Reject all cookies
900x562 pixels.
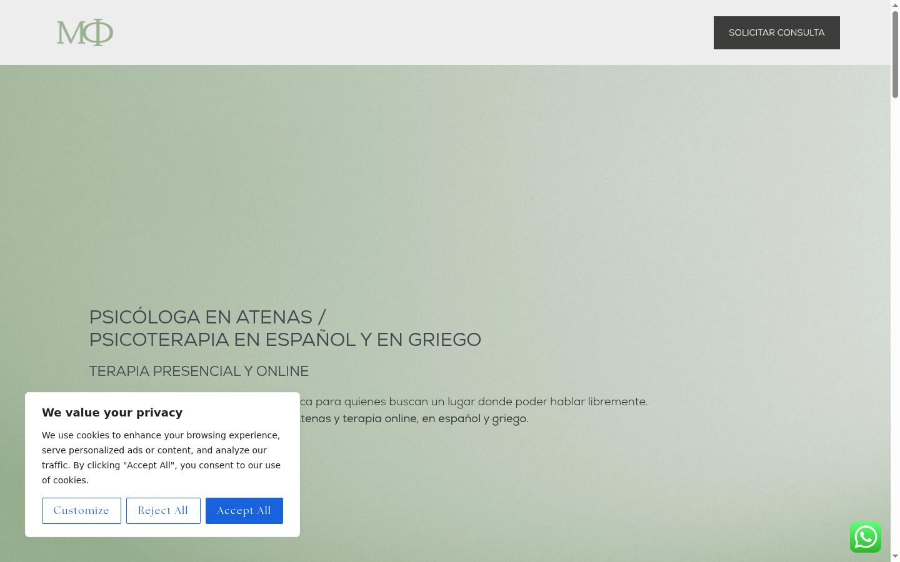point(163,511)
